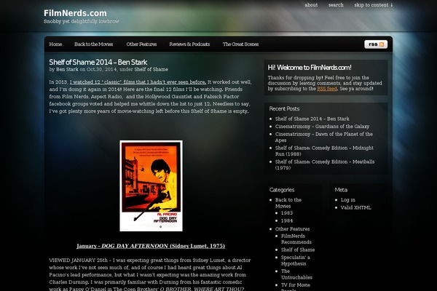This screenshot has width=437, height=291.
Task: Open The Untouchables category
Action: pyautogui.click(x=296, y=274)
